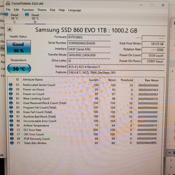Viewport: 175px width, 175px height.
Task: Open the Disk menu
Action: tap(53, 10)
